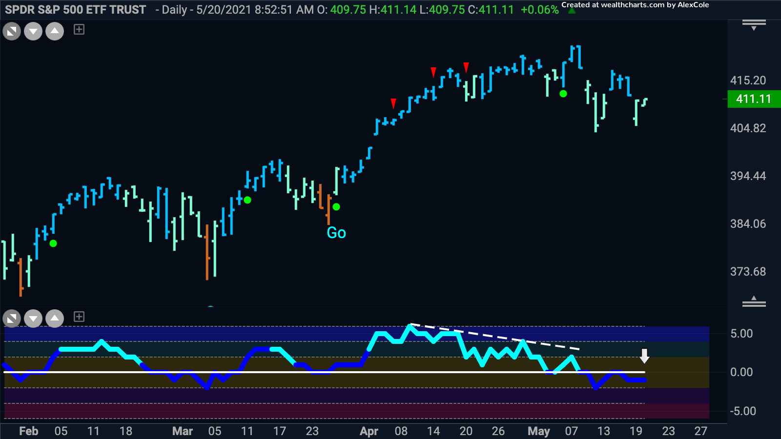
Task: Click the high value 411.14
Action: click(x=399, y=10)
